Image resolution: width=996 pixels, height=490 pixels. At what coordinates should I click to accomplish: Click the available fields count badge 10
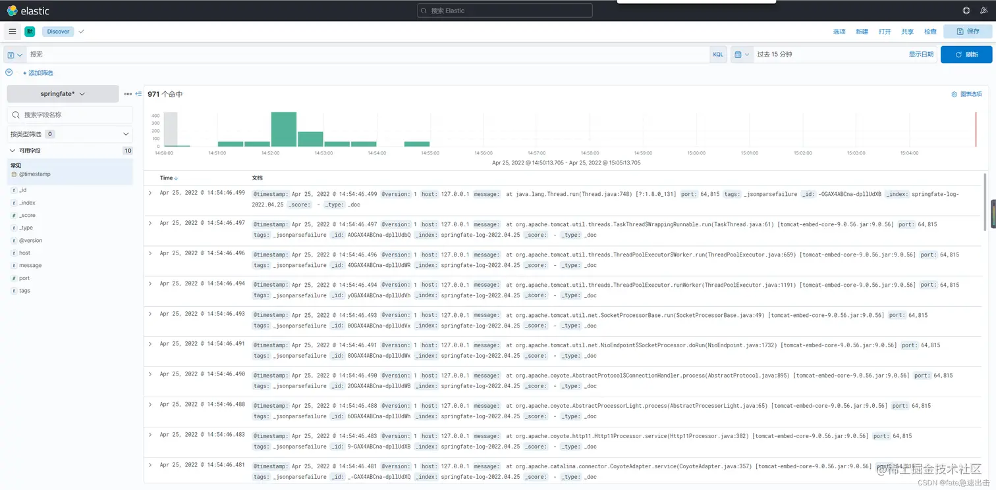(128, 151)
